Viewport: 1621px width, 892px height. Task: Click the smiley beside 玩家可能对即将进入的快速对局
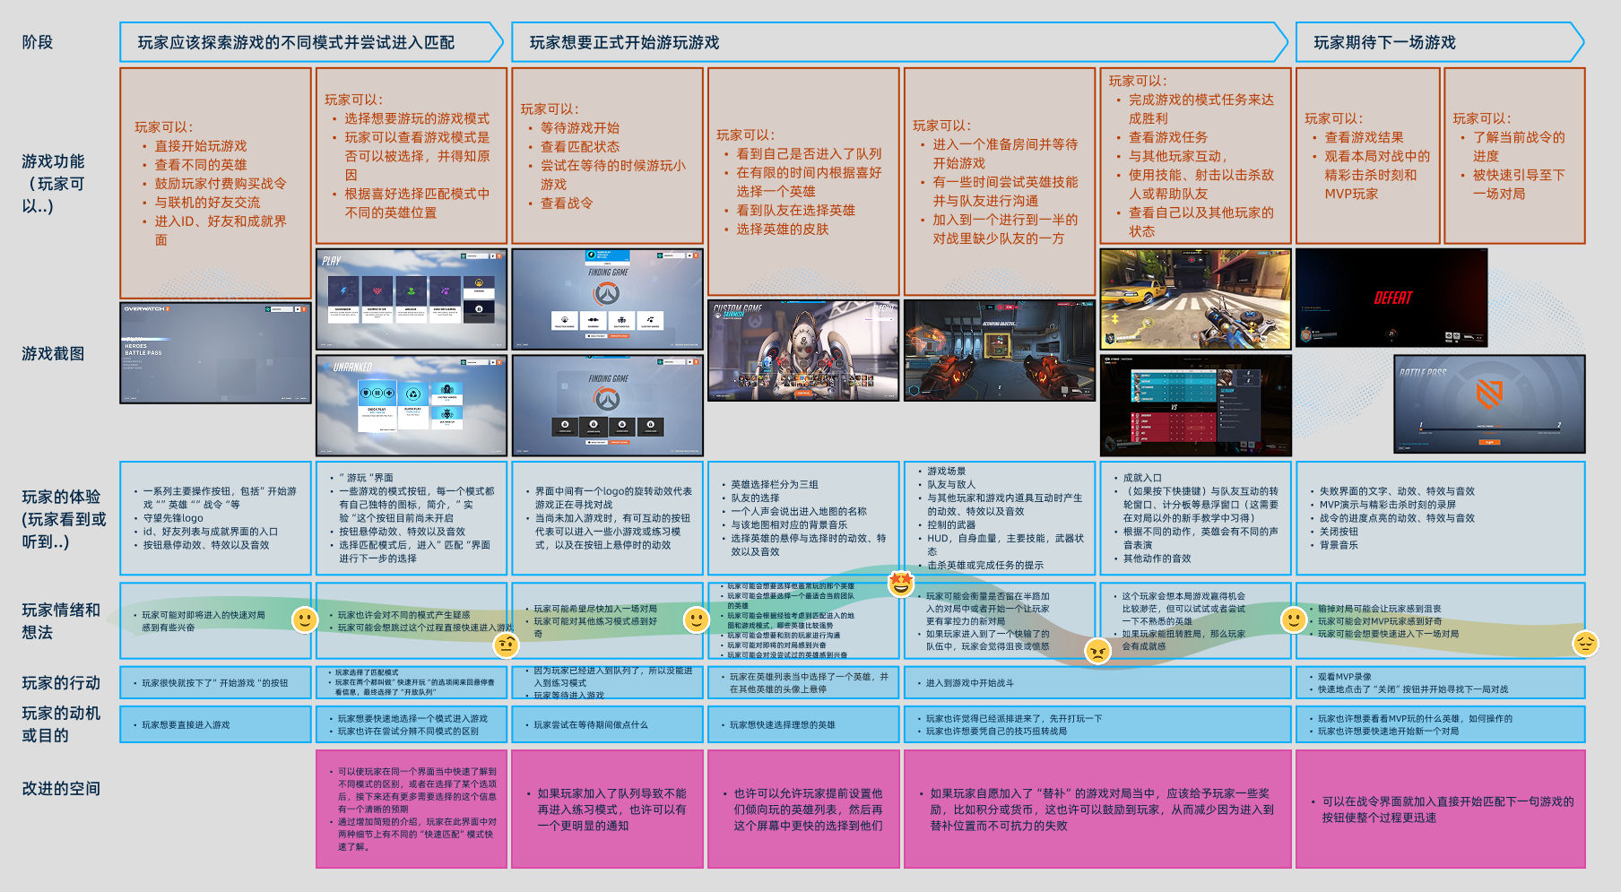[x=305, y=619]
